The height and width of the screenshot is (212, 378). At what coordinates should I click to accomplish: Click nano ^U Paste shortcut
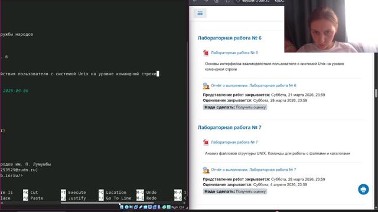[33, 198]
